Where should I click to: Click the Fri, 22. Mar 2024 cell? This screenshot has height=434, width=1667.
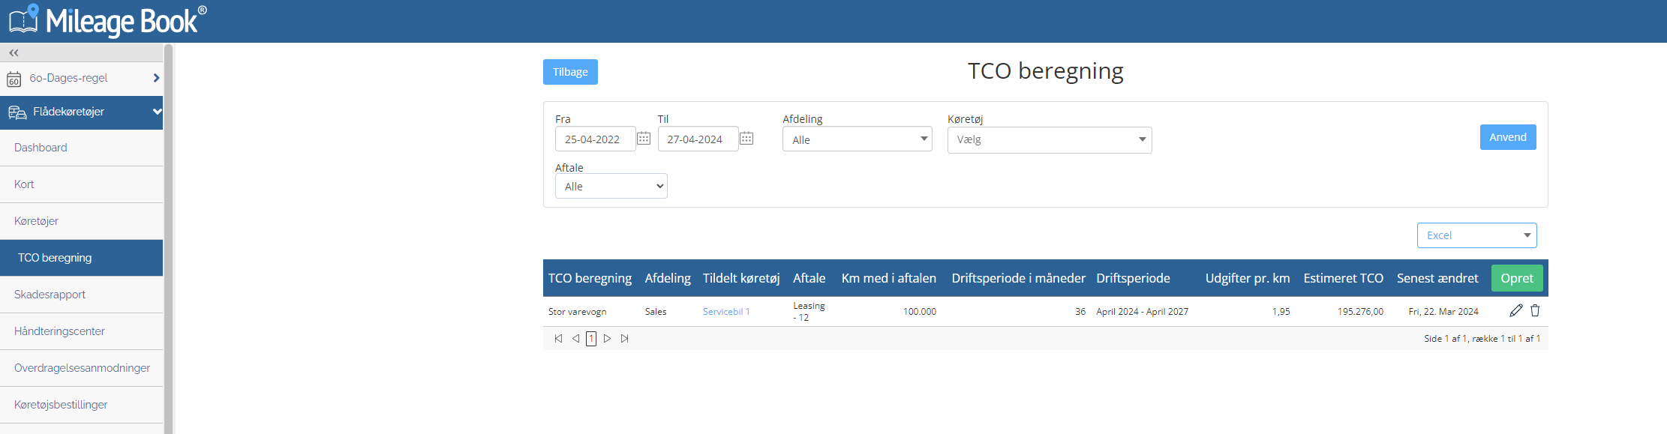click(1443, 312)
